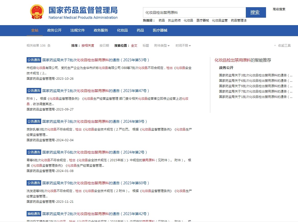
Task: Click hot search term 药品管理法
Action: click(239, 21)
